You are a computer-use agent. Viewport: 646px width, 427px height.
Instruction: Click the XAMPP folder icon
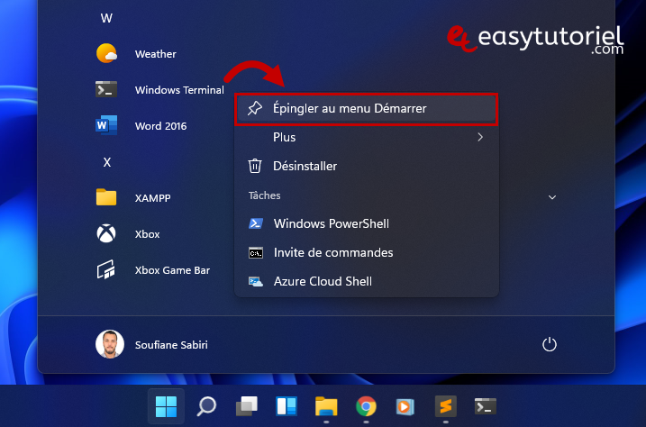click(x=106, y=197)
